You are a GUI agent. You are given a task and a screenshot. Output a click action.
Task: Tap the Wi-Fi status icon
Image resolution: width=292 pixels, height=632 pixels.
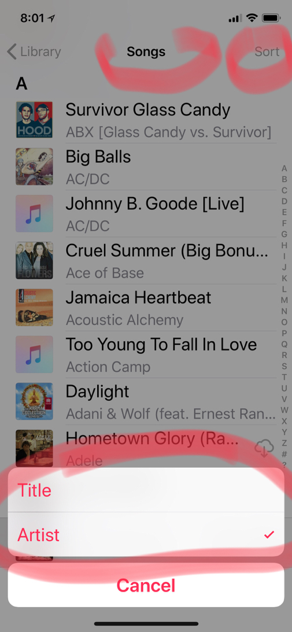pyautogui.click(x=252, y=18)
